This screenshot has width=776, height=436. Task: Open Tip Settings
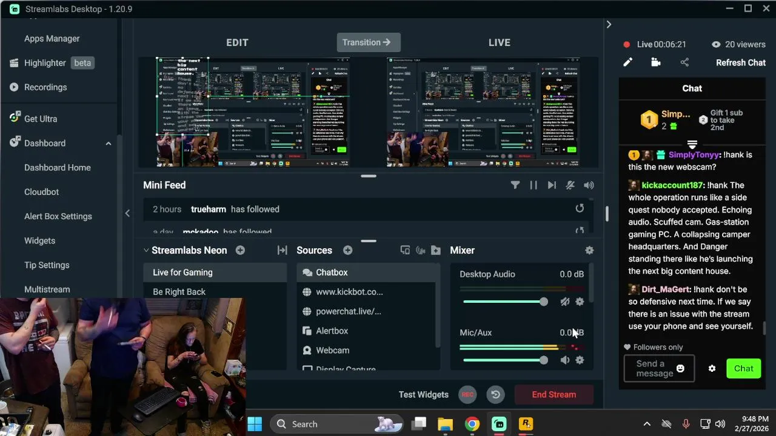pos(47,265)
